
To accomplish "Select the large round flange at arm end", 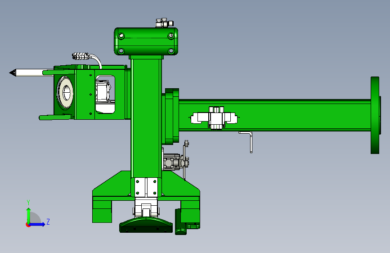I will pos(375,115).
